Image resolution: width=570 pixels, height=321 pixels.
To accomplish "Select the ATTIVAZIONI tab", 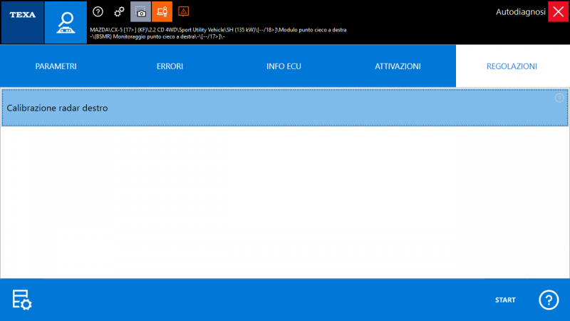I will click(x=398, y=66).
